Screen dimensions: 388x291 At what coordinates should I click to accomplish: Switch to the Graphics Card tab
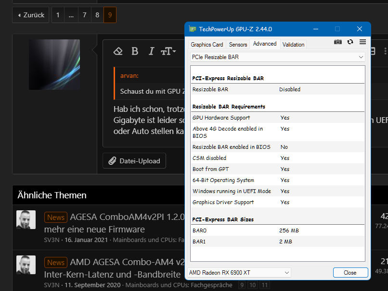tap(207, 45)
